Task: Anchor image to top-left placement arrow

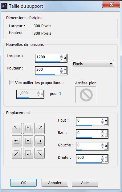Action: 17,128
